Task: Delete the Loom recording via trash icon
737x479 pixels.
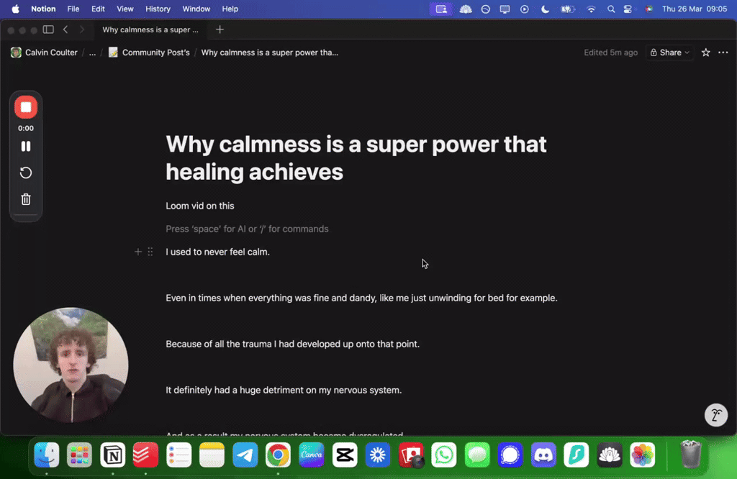Action: click(25, 199)
